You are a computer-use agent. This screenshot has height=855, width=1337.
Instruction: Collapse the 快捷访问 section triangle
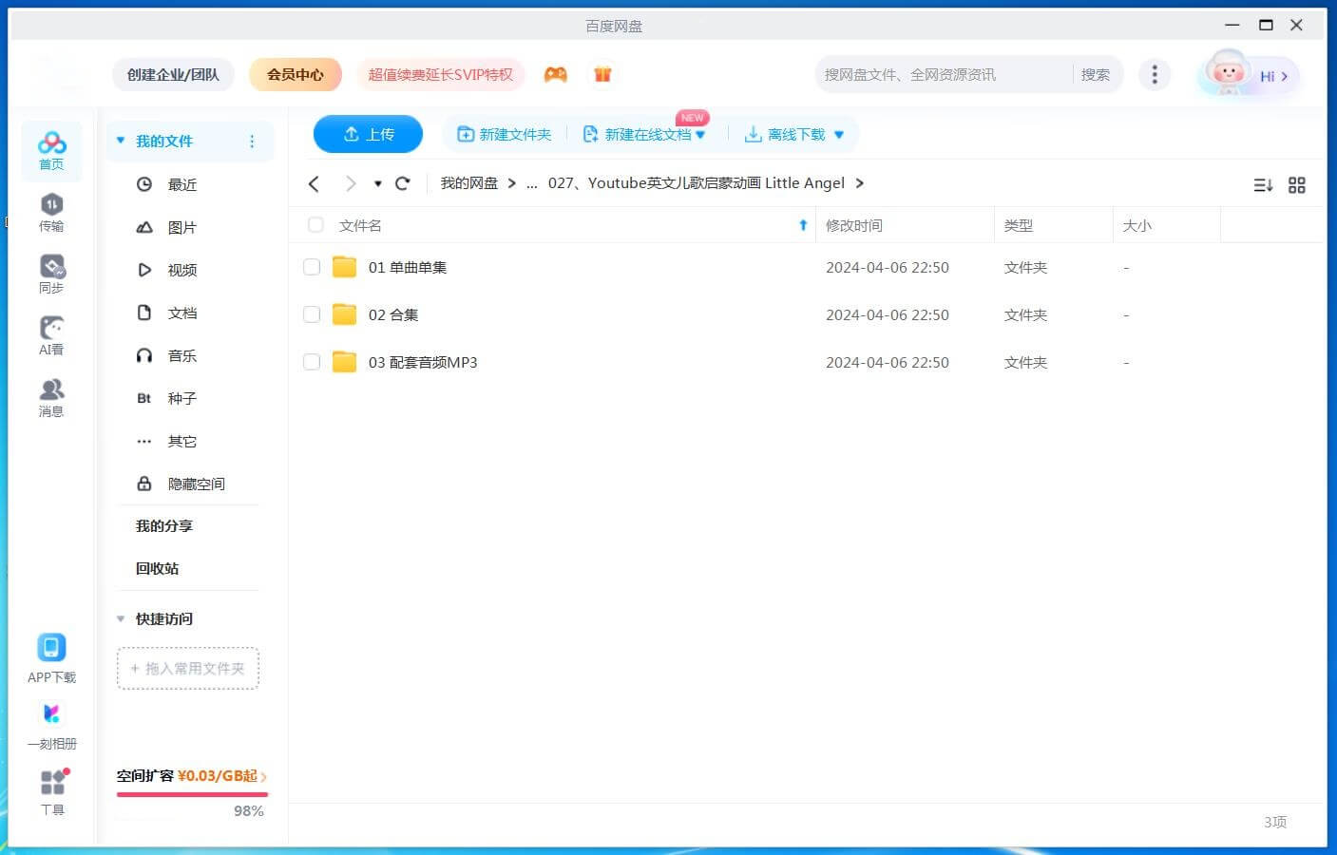pos(121,618)
